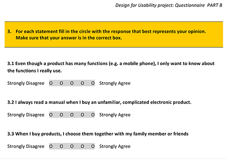This screenshot has height=159, width=227.
Task: Select first circle for question 3.1
Action: pos(51,83)
